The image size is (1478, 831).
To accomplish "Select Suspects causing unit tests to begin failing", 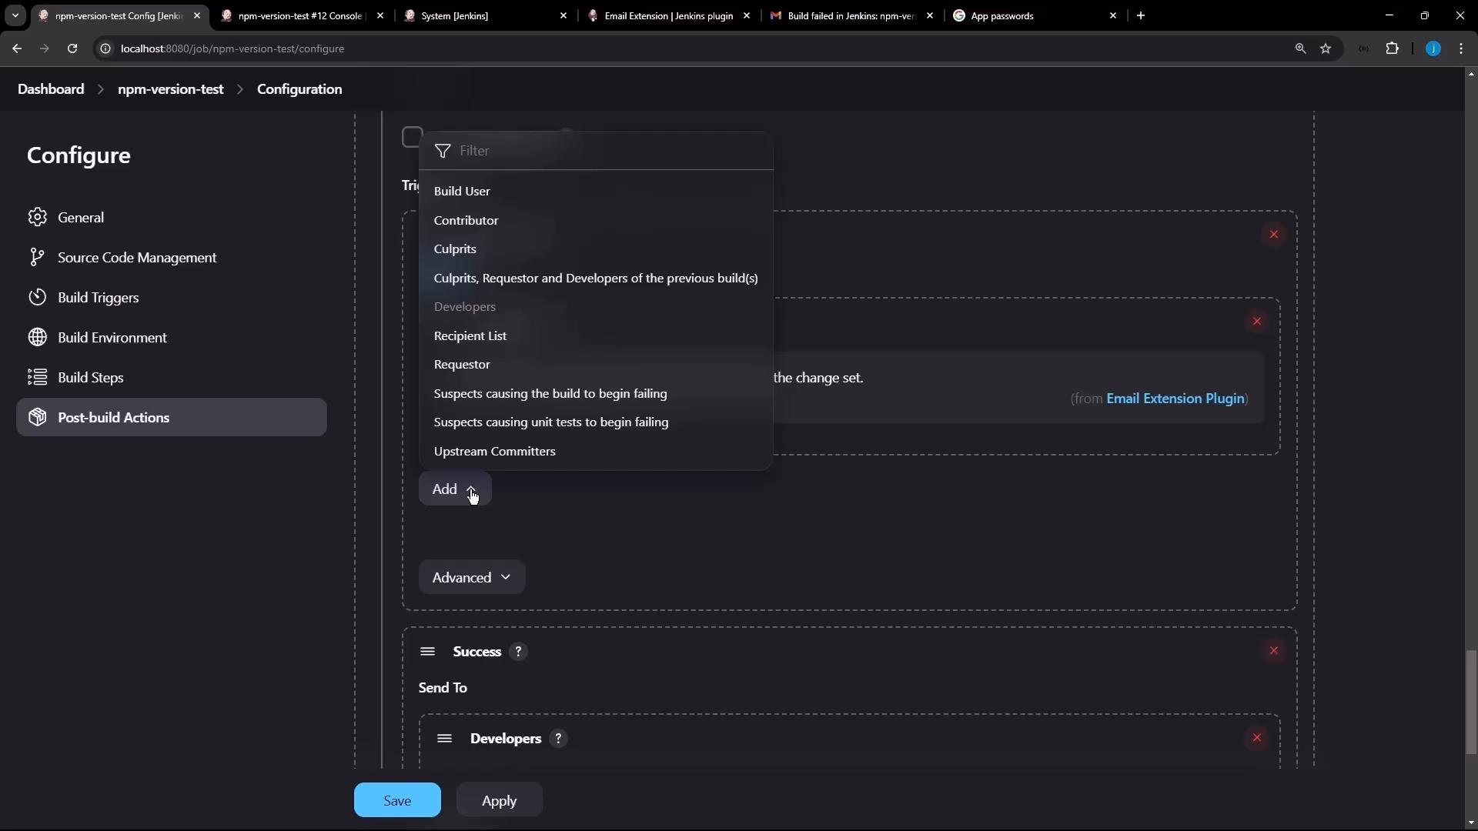I will (x=596, y=422).
